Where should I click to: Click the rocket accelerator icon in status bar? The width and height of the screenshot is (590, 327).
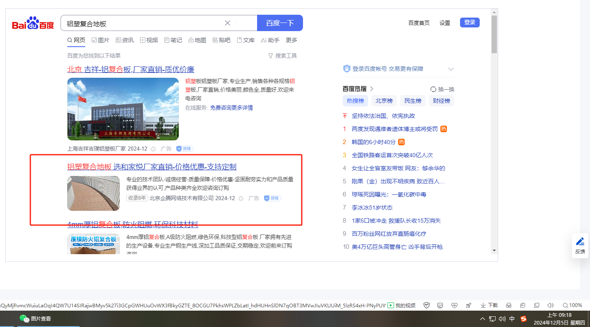coord(468,305)
